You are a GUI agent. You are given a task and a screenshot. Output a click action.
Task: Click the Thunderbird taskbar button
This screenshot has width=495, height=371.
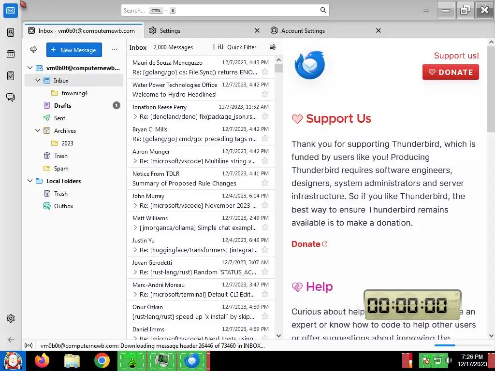[x=191, y=360]
